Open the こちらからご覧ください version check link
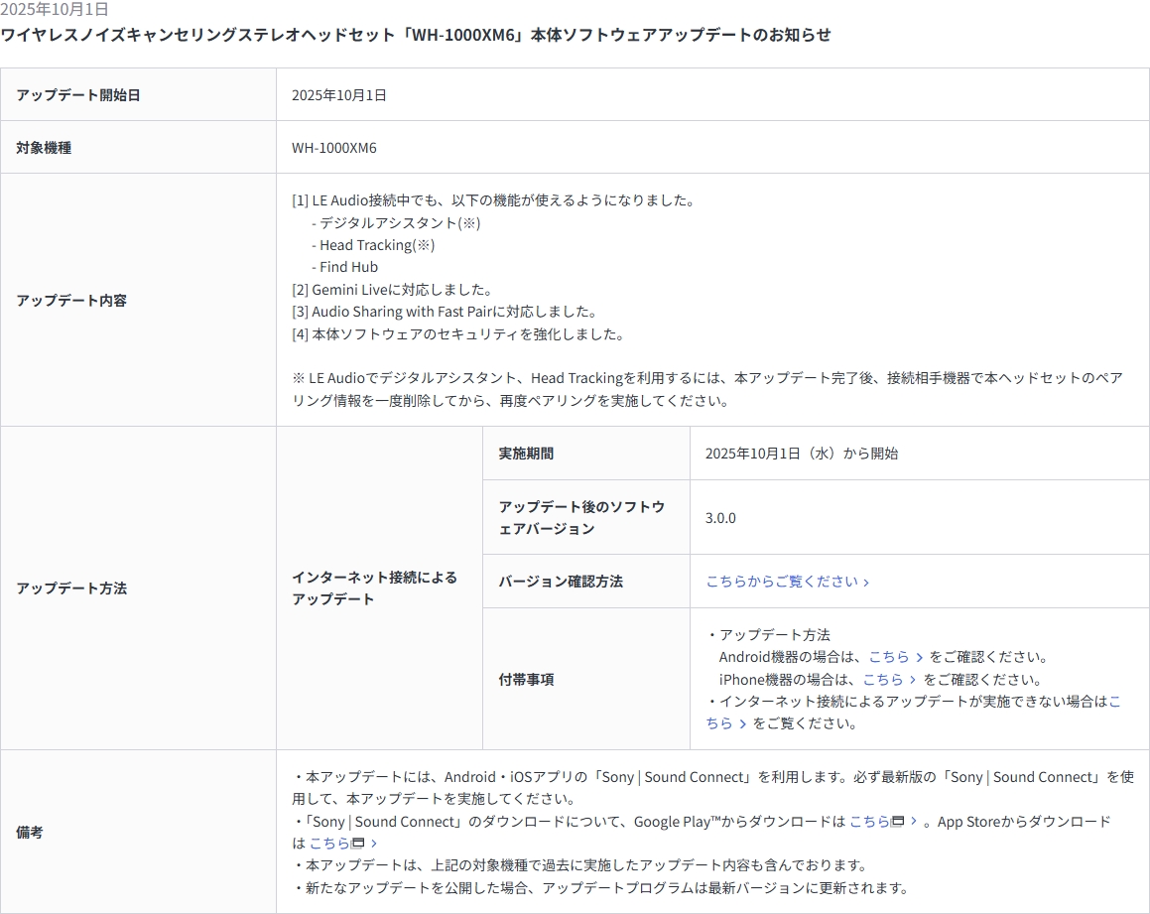Viewport: 1150px width, 914px height. (x=781, y=582)
